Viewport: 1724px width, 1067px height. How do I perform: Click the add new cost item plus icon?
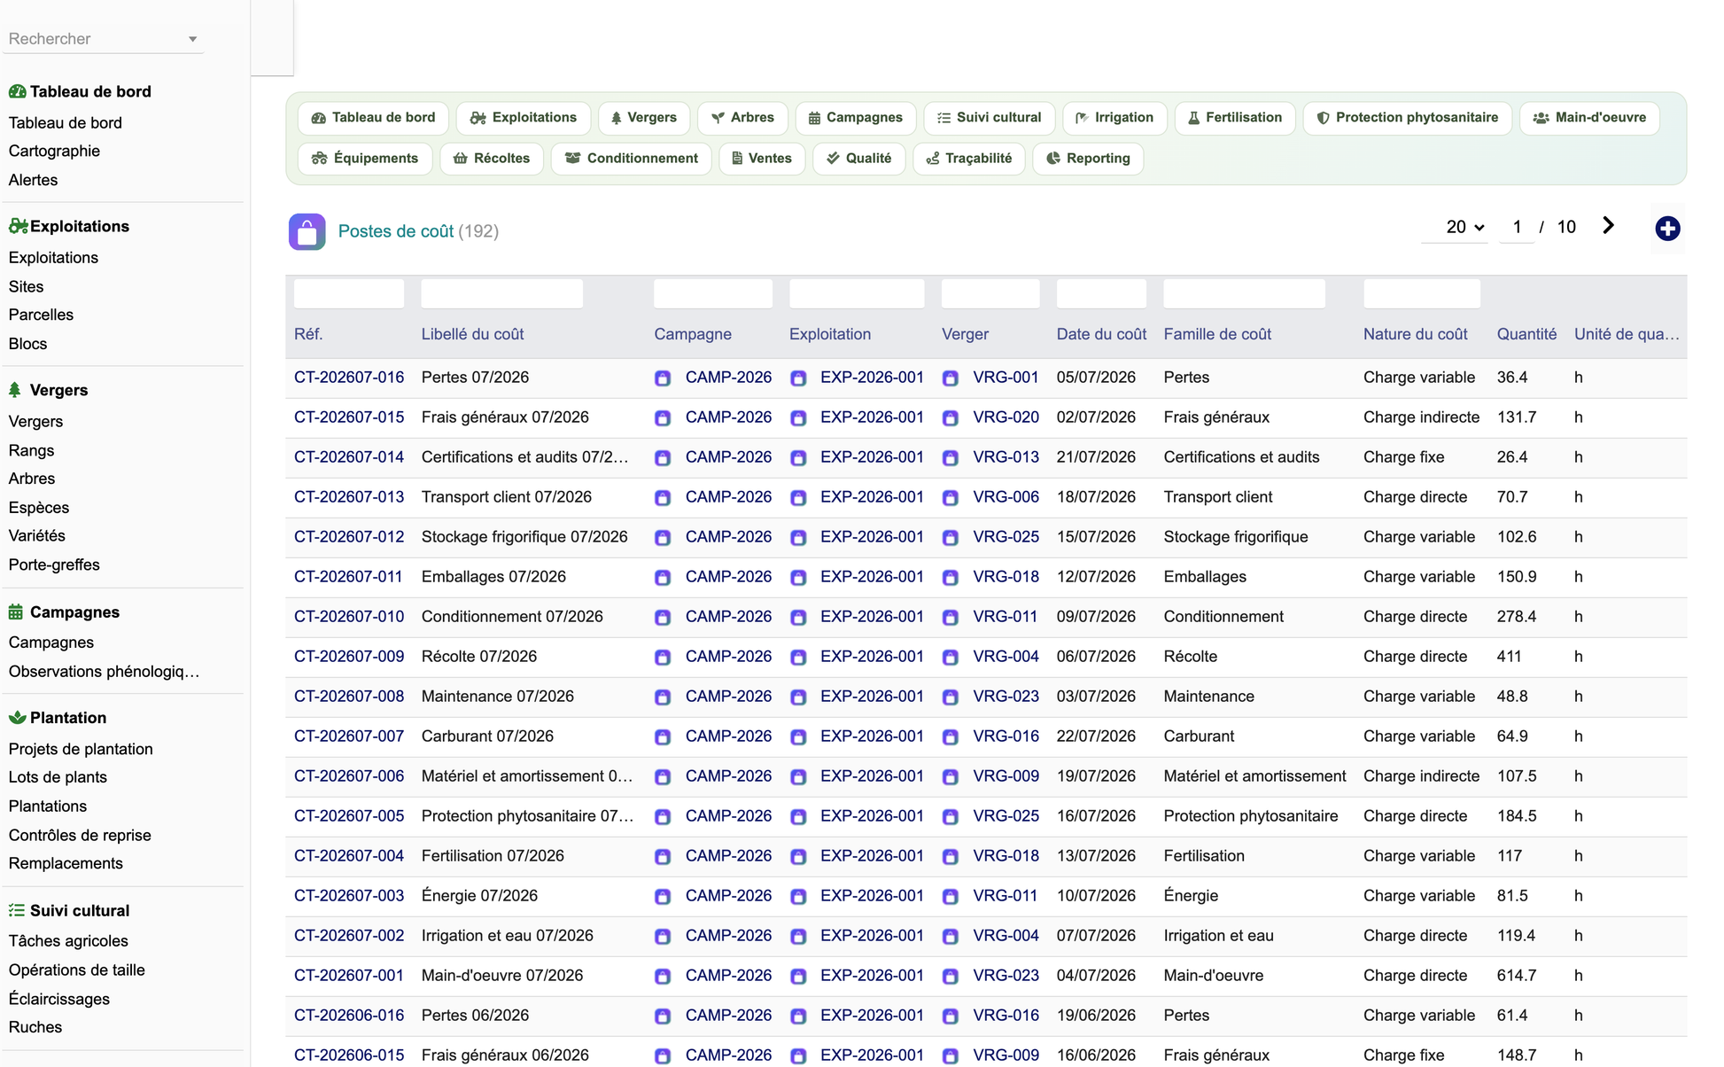[1667, 229]
